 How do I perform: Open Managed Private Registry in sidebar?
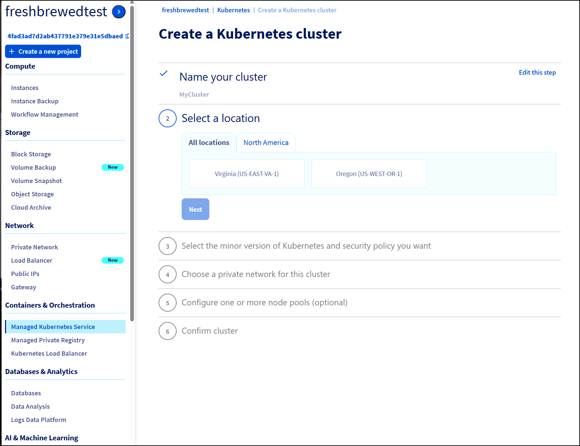(48, 340)
